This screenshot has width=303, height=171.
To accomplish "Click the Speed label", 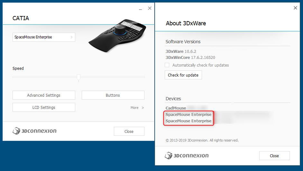I will 18,69.
